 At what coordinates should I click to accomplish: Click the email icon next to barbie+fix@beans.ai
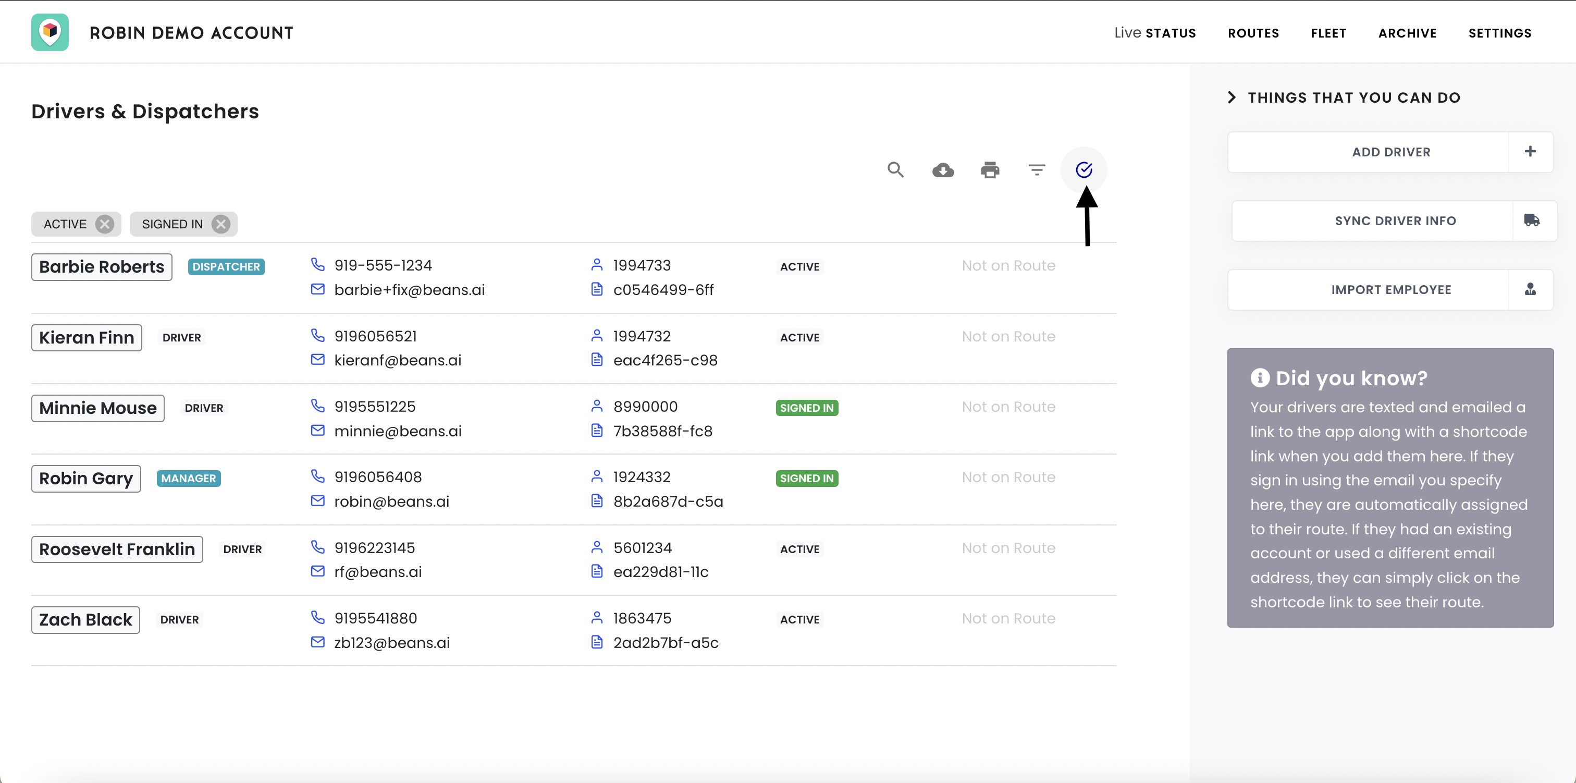[x=317, y=289]
